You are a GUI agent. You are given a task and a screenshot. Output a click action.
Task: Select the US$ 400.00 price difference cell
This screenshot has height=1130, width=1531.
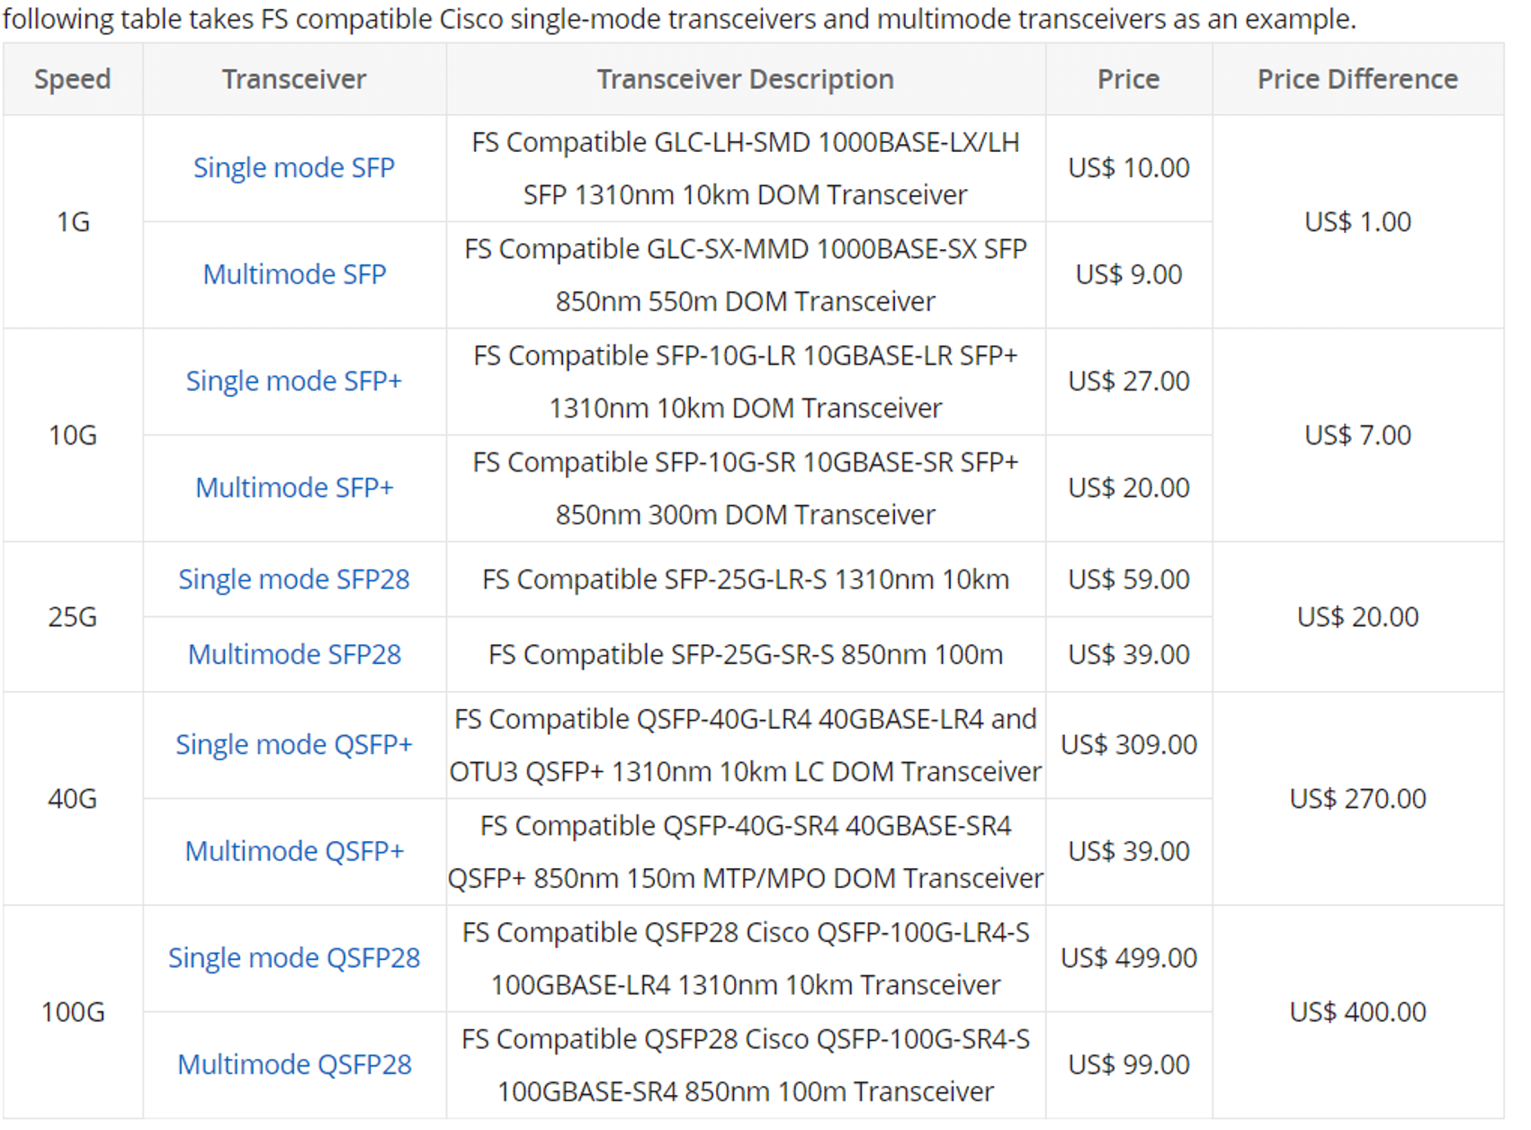[1356, 1012]
